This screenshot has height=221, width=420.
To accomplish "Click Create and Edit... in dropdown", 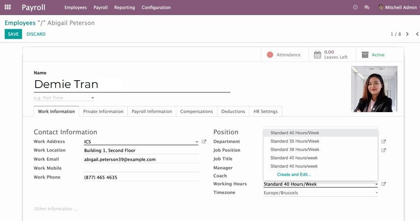I will tap(294, 174).
